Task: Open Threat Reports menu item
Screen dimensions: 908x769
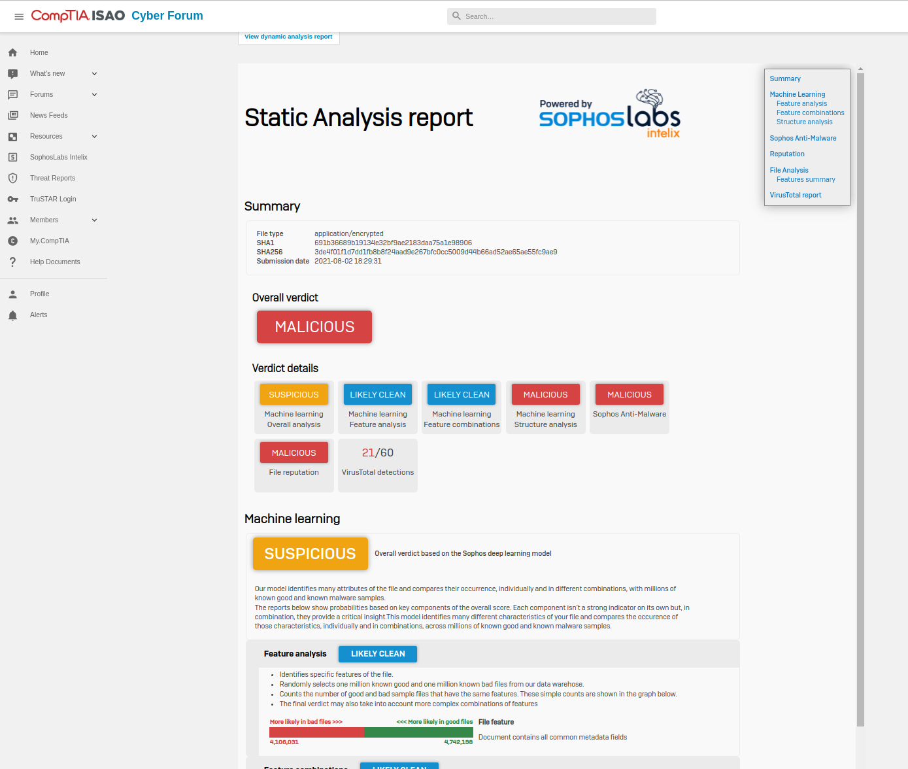Action: point(53,178)
